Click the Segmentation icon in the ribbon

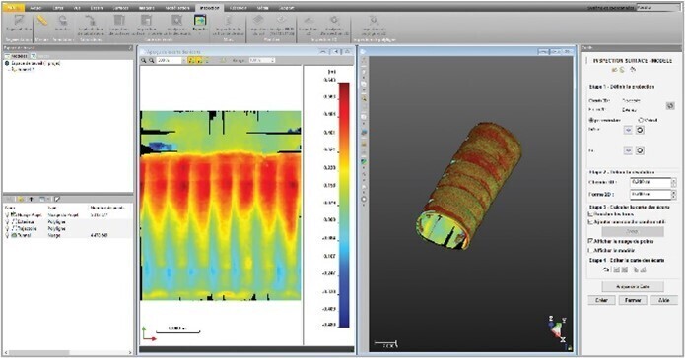pyautogui.click(x=19, y=21)
